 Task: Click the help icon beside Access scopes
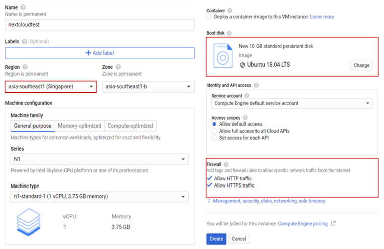click(x=245, y=117)
